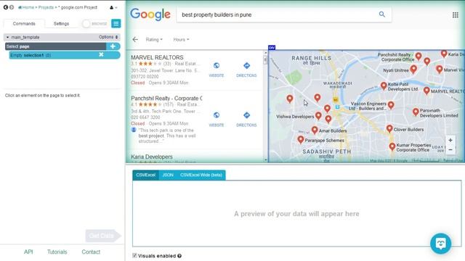Open the Options dropdown for main_template
The height and width of the screenshot is (261, 465).
[x=108, y=37]
